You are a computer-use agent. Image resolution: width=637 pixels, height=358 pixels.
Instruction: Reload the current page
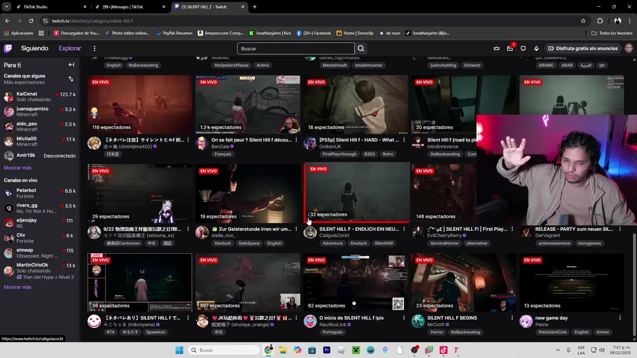click(x=31, y=21)
